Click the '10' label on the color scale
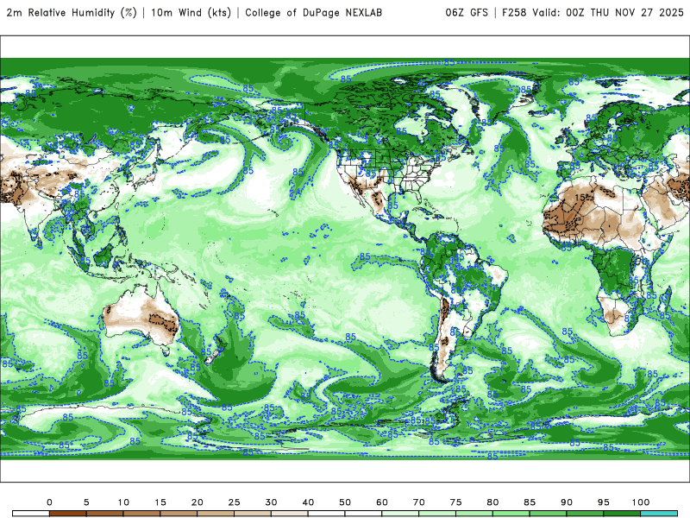Viewport: 690px width, 518px height. [123, 502]
